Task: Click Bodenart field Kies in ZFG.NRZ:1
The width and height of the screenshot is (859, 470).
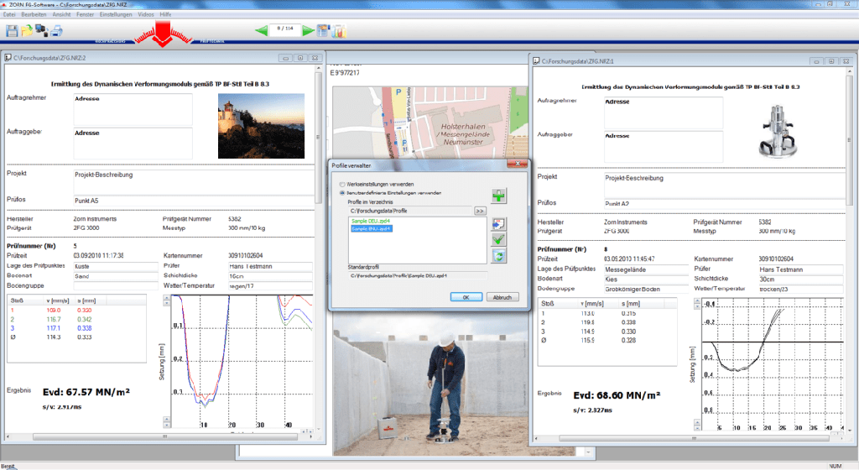Action: click(646, 279)
